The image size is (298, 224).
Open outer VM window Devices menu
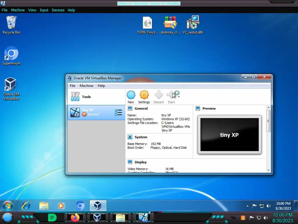tap(58, 10)
